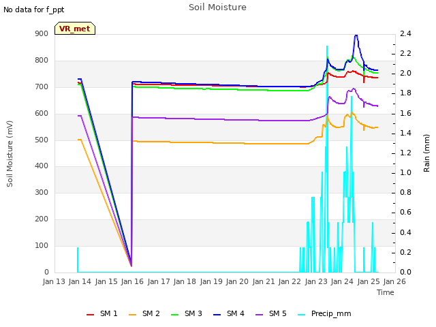Screen dimensions: 436x327
Task: Click the 0.8 right-axis tick label
Action: 405,193
